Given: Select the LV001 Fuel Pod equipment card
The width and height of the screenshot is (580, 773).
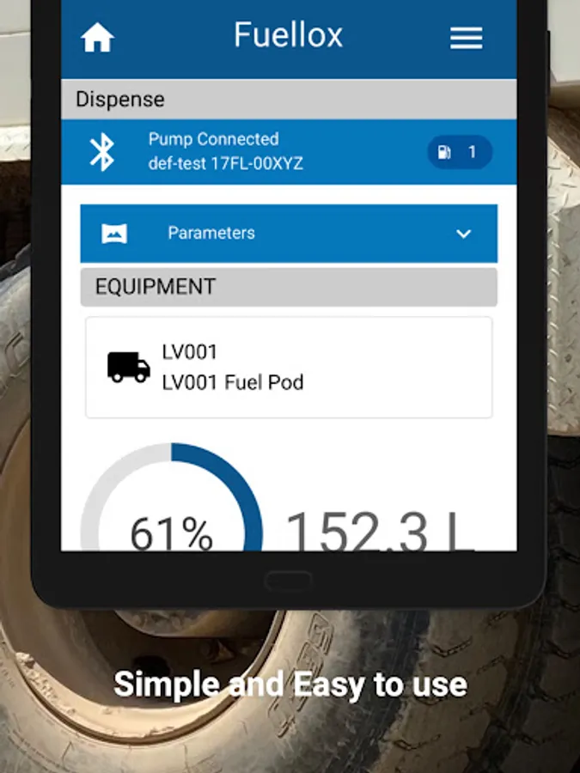Looking at the screenshot, I should (x=289, y=368).
